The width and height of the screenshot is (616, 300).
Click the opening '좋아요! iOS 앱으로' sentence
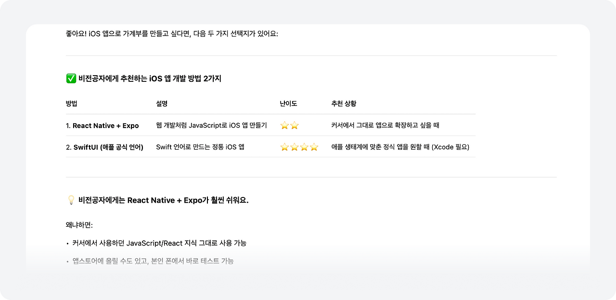click(172, 34)
